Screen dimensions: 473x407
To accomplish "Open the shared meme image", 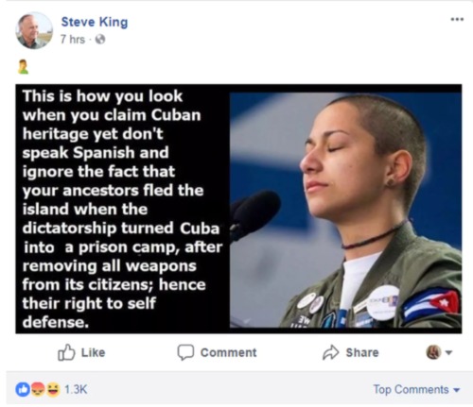I will coord(238,209).
